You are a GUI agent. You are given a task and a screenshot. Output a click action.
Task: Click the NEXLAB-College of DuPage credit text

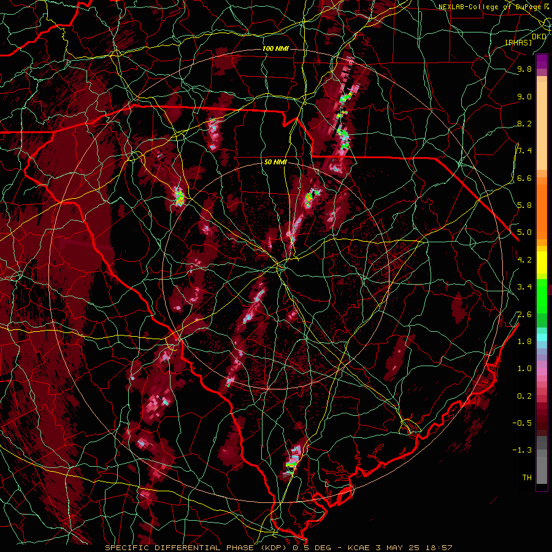[491, 7]
